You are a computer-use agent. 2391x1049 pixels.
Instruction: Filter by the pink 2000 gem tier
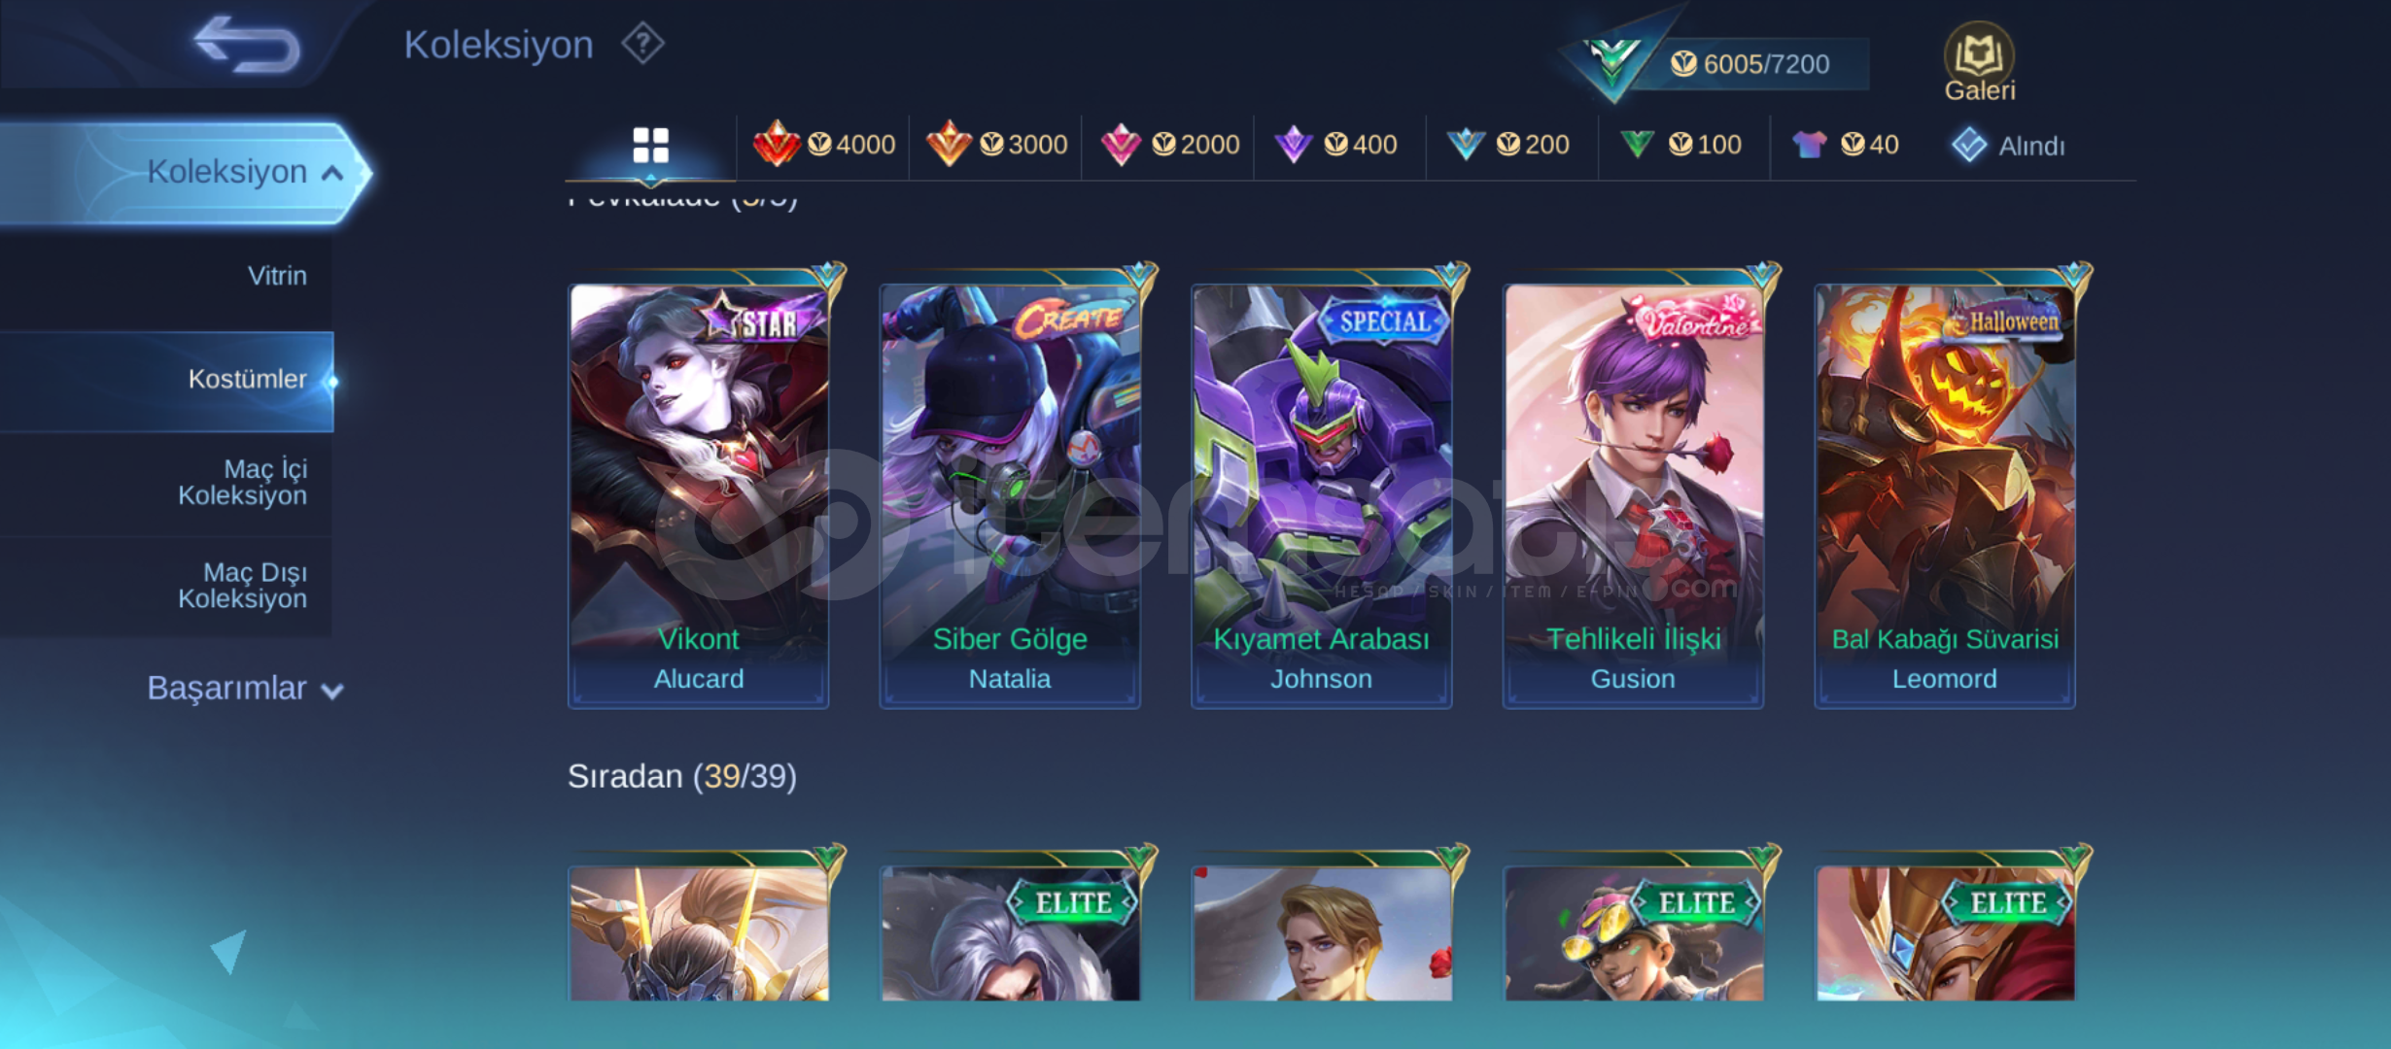[1168, 145]
